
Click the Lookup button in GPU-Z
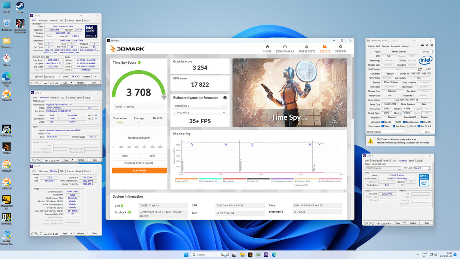point(426,51)
